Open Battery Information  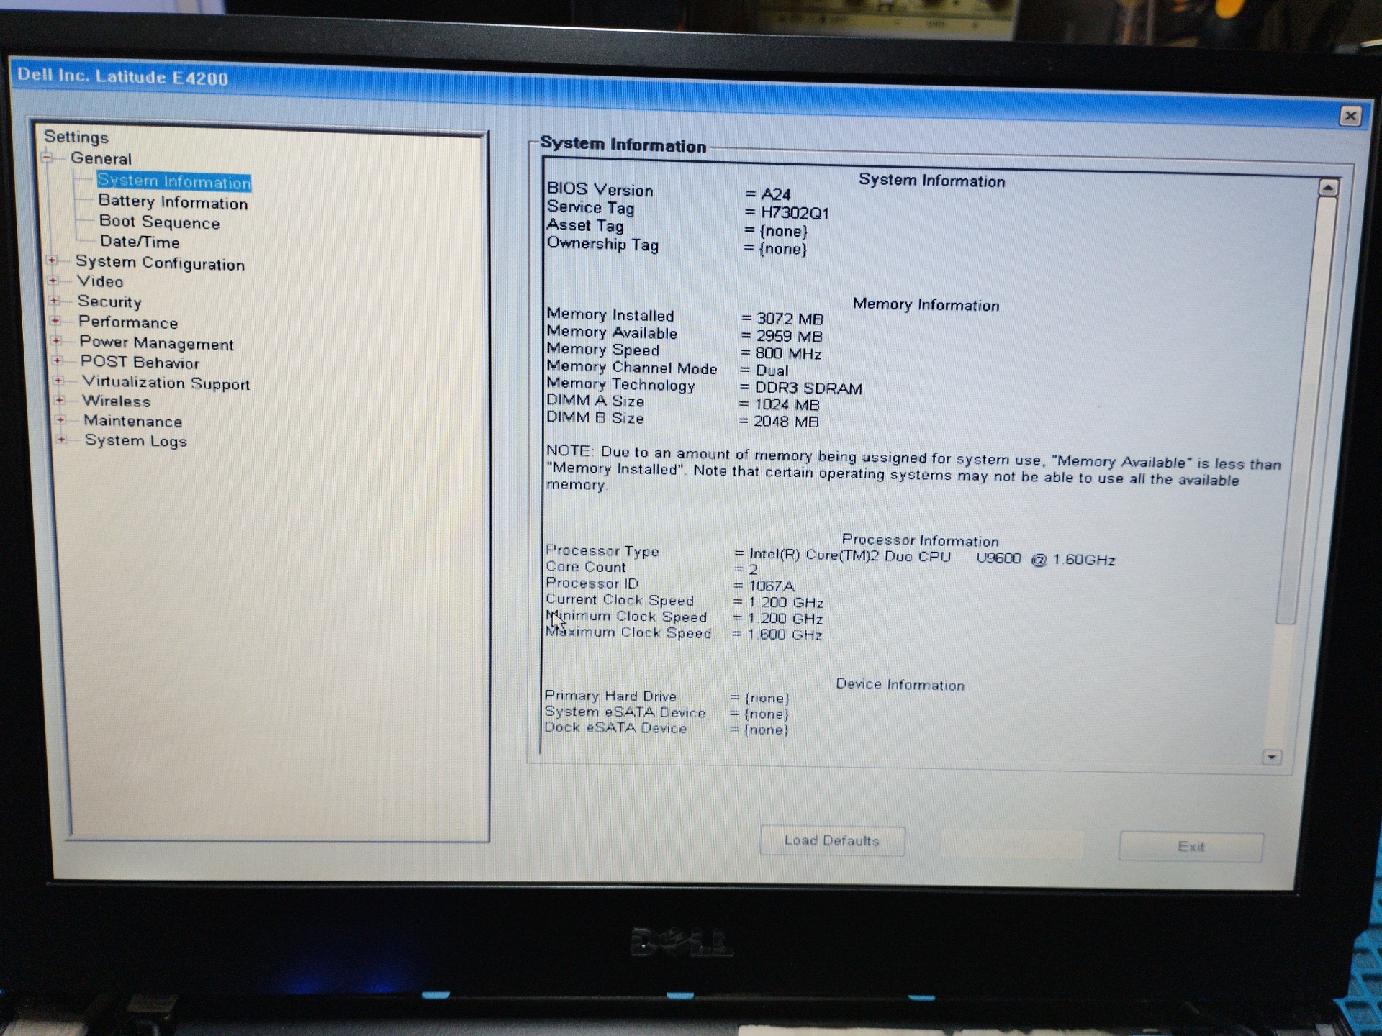pos(173,202)
